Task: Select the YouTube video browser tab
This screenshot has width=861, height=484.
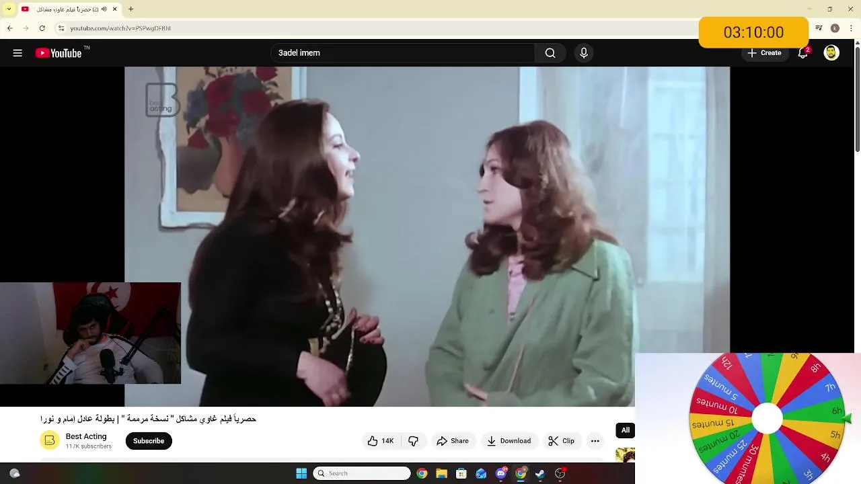Action: (x=70, y=9)
